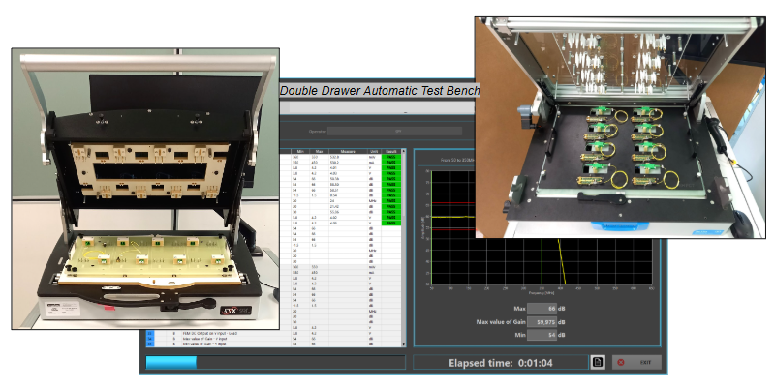775x388 pixels.
Task: Click the report document icon
Action: point(599,362)
